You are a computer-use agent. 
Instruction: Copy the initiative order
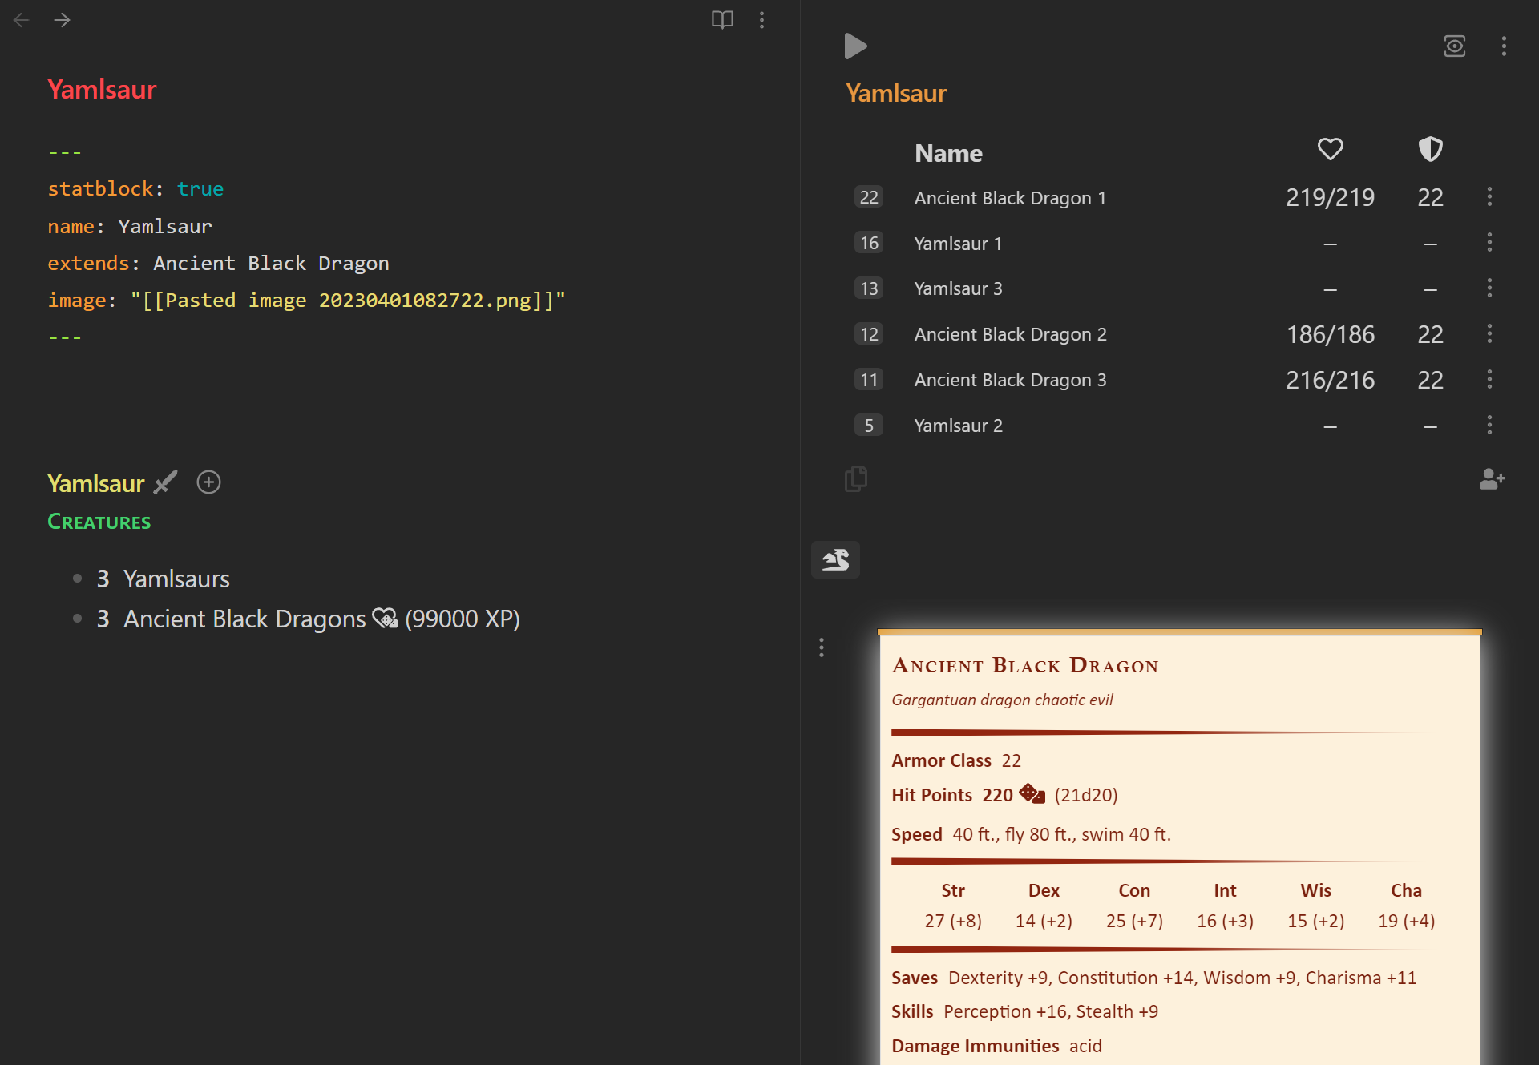(856, 478)
